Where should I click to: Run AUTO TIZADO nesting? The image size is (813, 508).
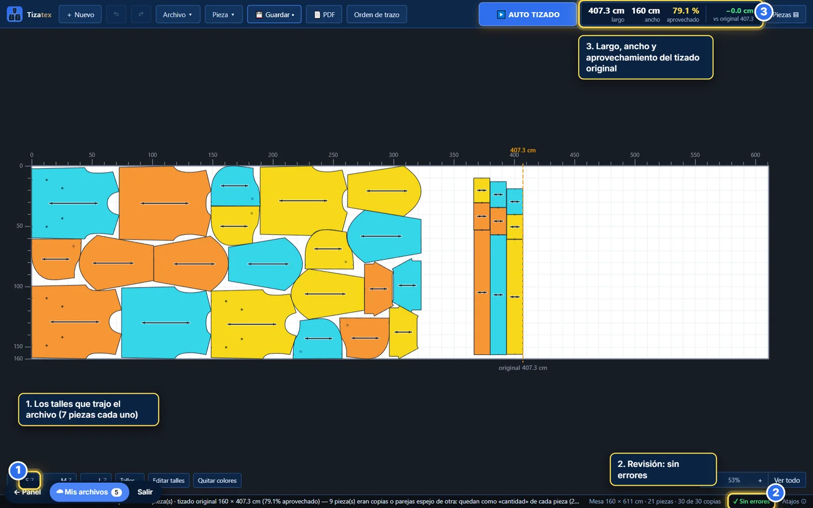[x=528, y=14]
